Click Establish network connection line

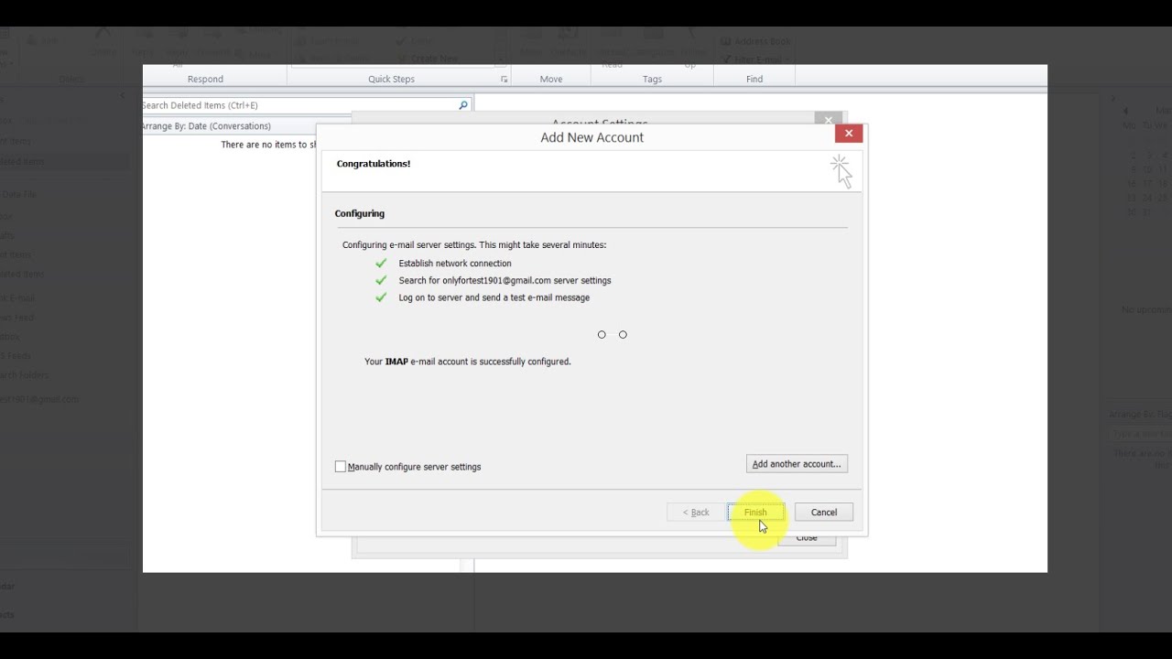[455, 264]
